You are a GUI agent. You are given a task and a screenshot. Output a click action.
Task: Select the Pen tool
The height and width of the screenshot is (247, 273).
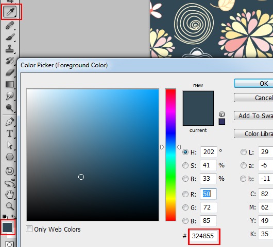(10, 121)
